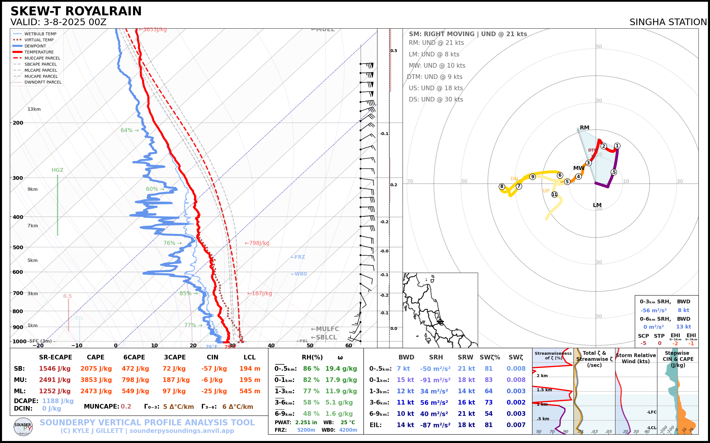The image size is (710, 443).
Task: Click the FRZ freezing level annotation
Action: pyautogui.click(x=298, y=257)
